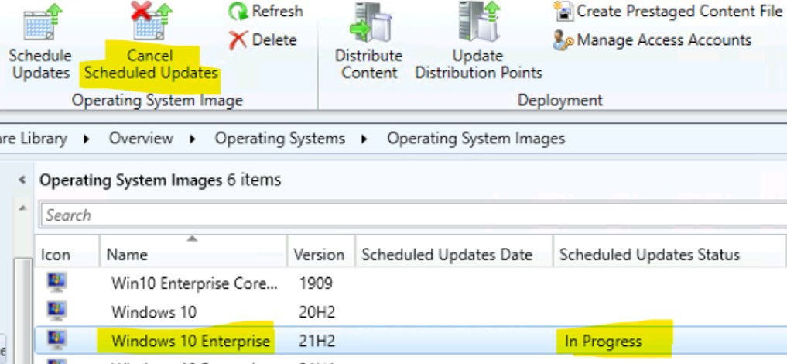The image size is (787, 364).
Task: Click the Create Prestaged Content File label
Action: click(x=679, y=11)
